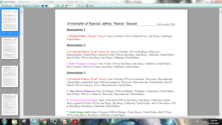Click Alma Bessie Richmond name
The height and width of the screenshot is (125, 222).
pos(82,91)
